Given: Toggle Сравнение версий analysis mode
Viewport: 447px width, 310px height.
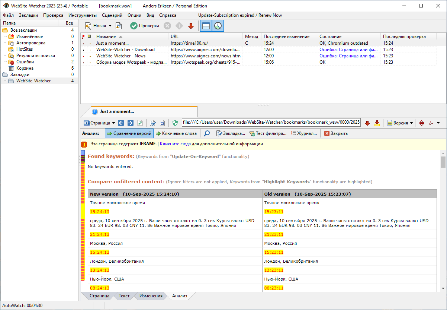Looking at the screenshot, I should pos(129,133).
